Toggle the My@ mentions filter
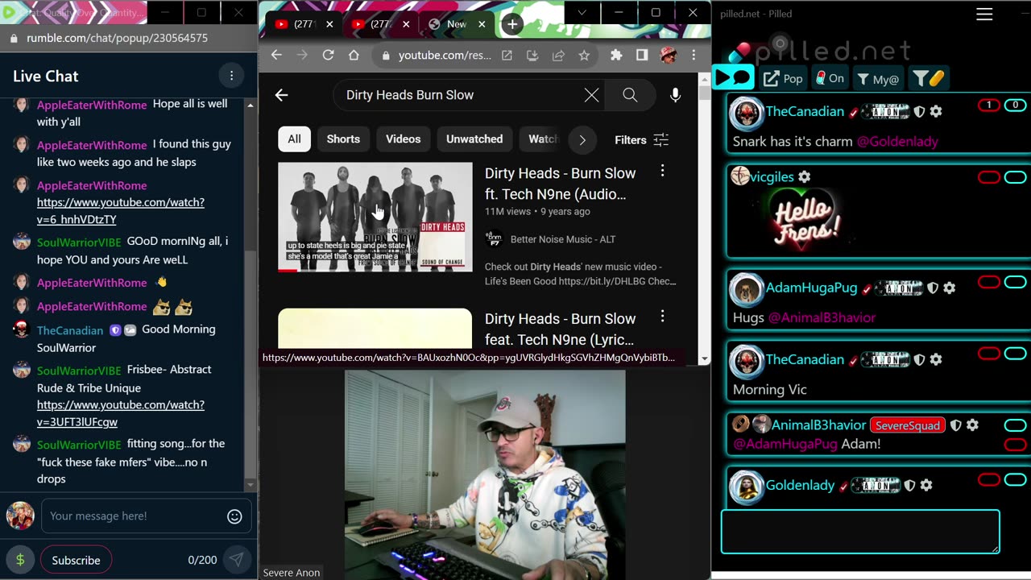 pos(878,78)
